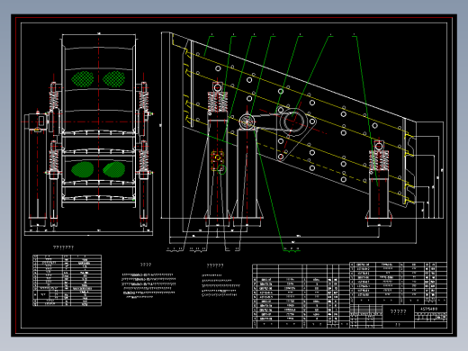Select the left spring on the side view
This screenshot has width=468, height=351.
(x=218, y=102)
